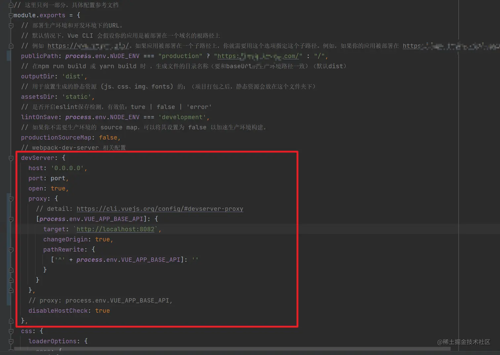
Task: Collapse the devServer block fold marker
Action: point(11,158)
